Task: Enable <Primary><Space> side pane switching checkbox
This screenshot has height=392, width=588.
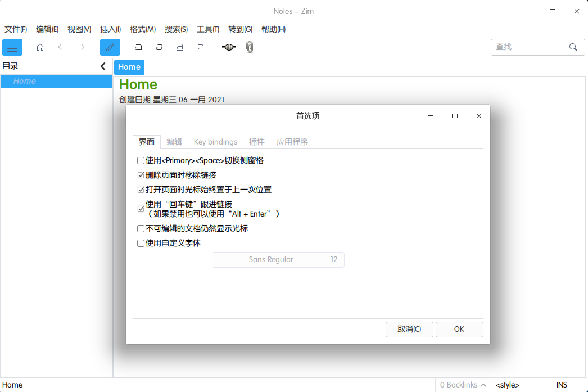Action: [x=141, y=160]
